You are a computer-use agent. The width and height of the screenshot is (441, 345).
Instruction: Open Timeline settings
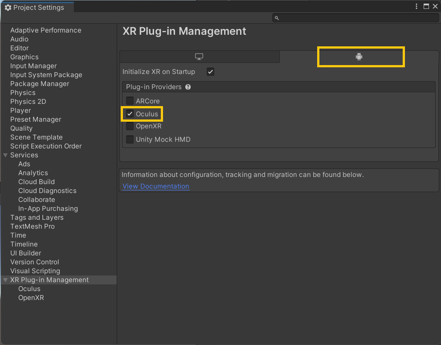[x=24, y=244]
